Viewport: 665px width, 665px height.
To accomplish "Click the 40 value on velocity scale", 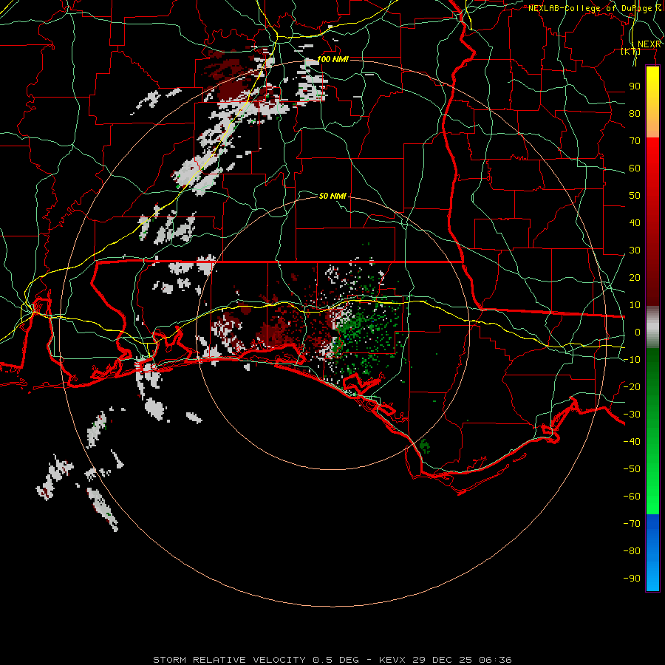I will (x=635, y=222).
